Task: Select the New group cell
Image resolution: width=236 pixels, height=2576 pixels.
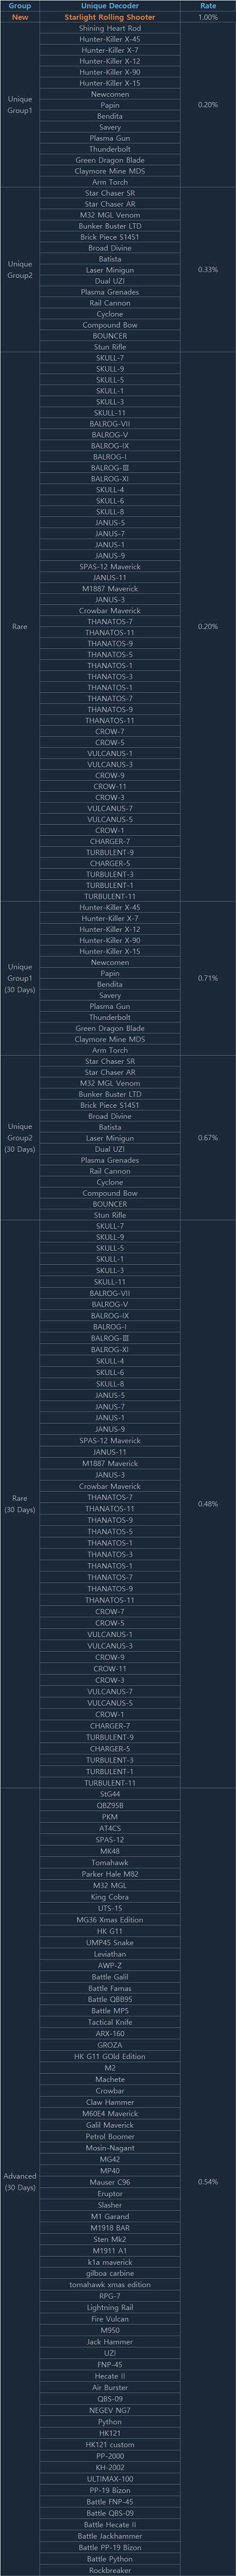Action: tap(20, 17)
